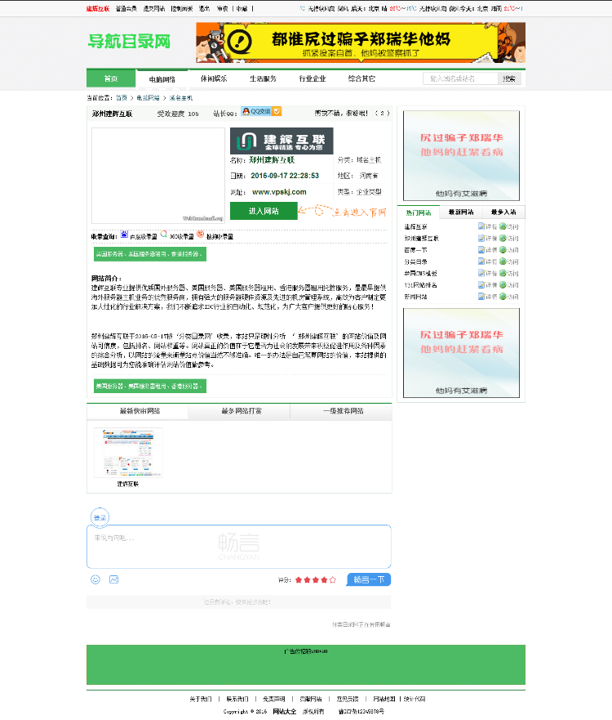Screen dimensions: 612x720
Task: Click 退出 logout link in top bar
Action: pyautogui.click(x=205, y=9)
